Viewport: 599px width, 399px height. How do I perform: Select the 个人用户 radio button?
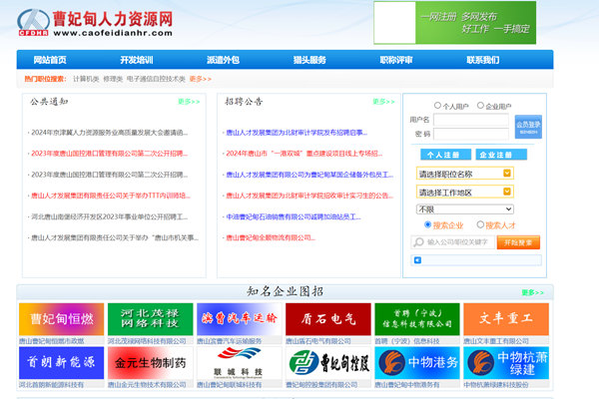tap(437, 105)
